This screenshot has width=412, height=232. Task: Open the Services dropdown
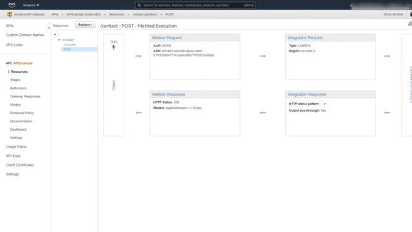31,5
